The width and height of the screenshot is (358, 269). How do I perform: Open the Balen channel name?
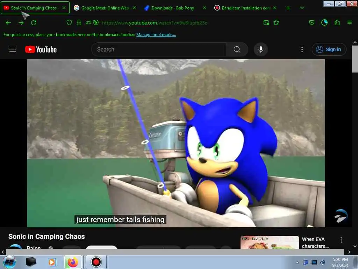34,248
